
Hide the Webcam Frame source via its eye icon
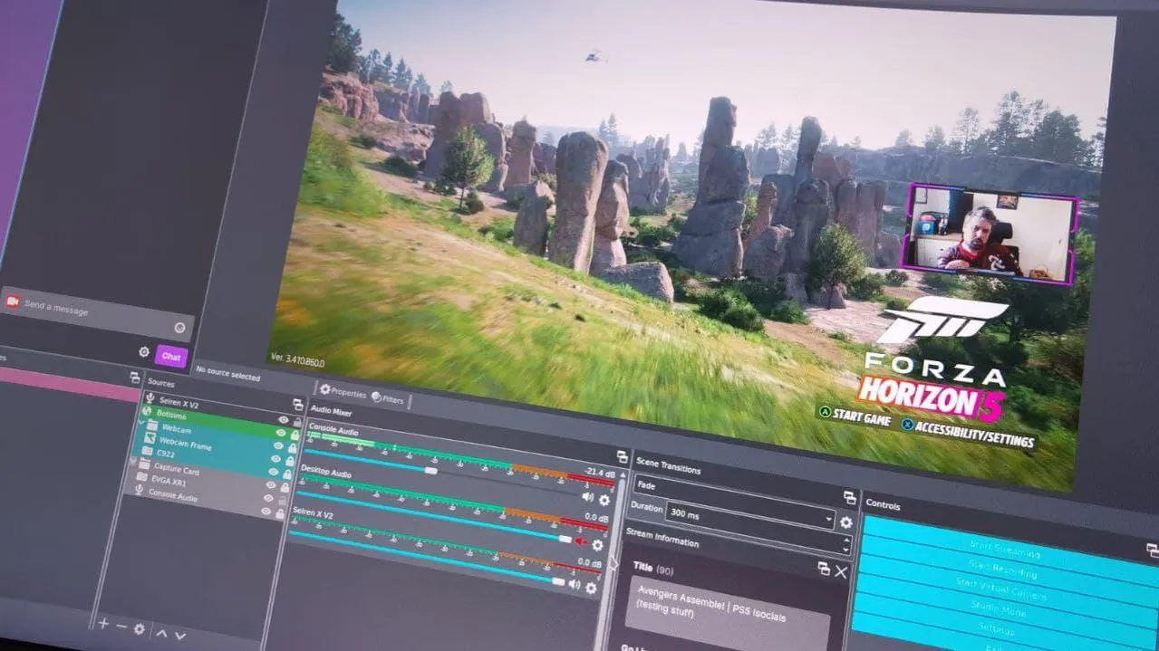click(x=276, y=446)
